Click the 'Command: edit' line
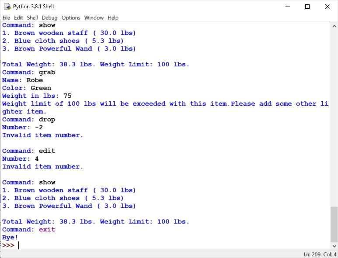The width and height of the screenshot is (338, 258). point(29,151)
